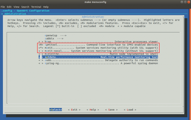Open the File menu
This screenshot has width=191, height=120.
point(3,7)
